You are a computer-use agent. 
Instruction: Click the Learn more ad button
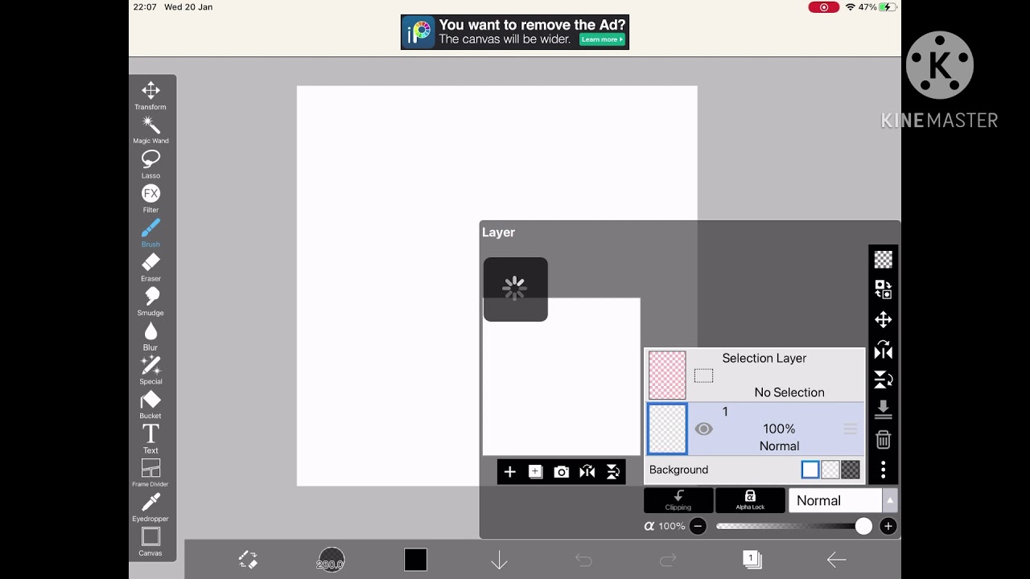pyautogui.click(x=602, y=39)
